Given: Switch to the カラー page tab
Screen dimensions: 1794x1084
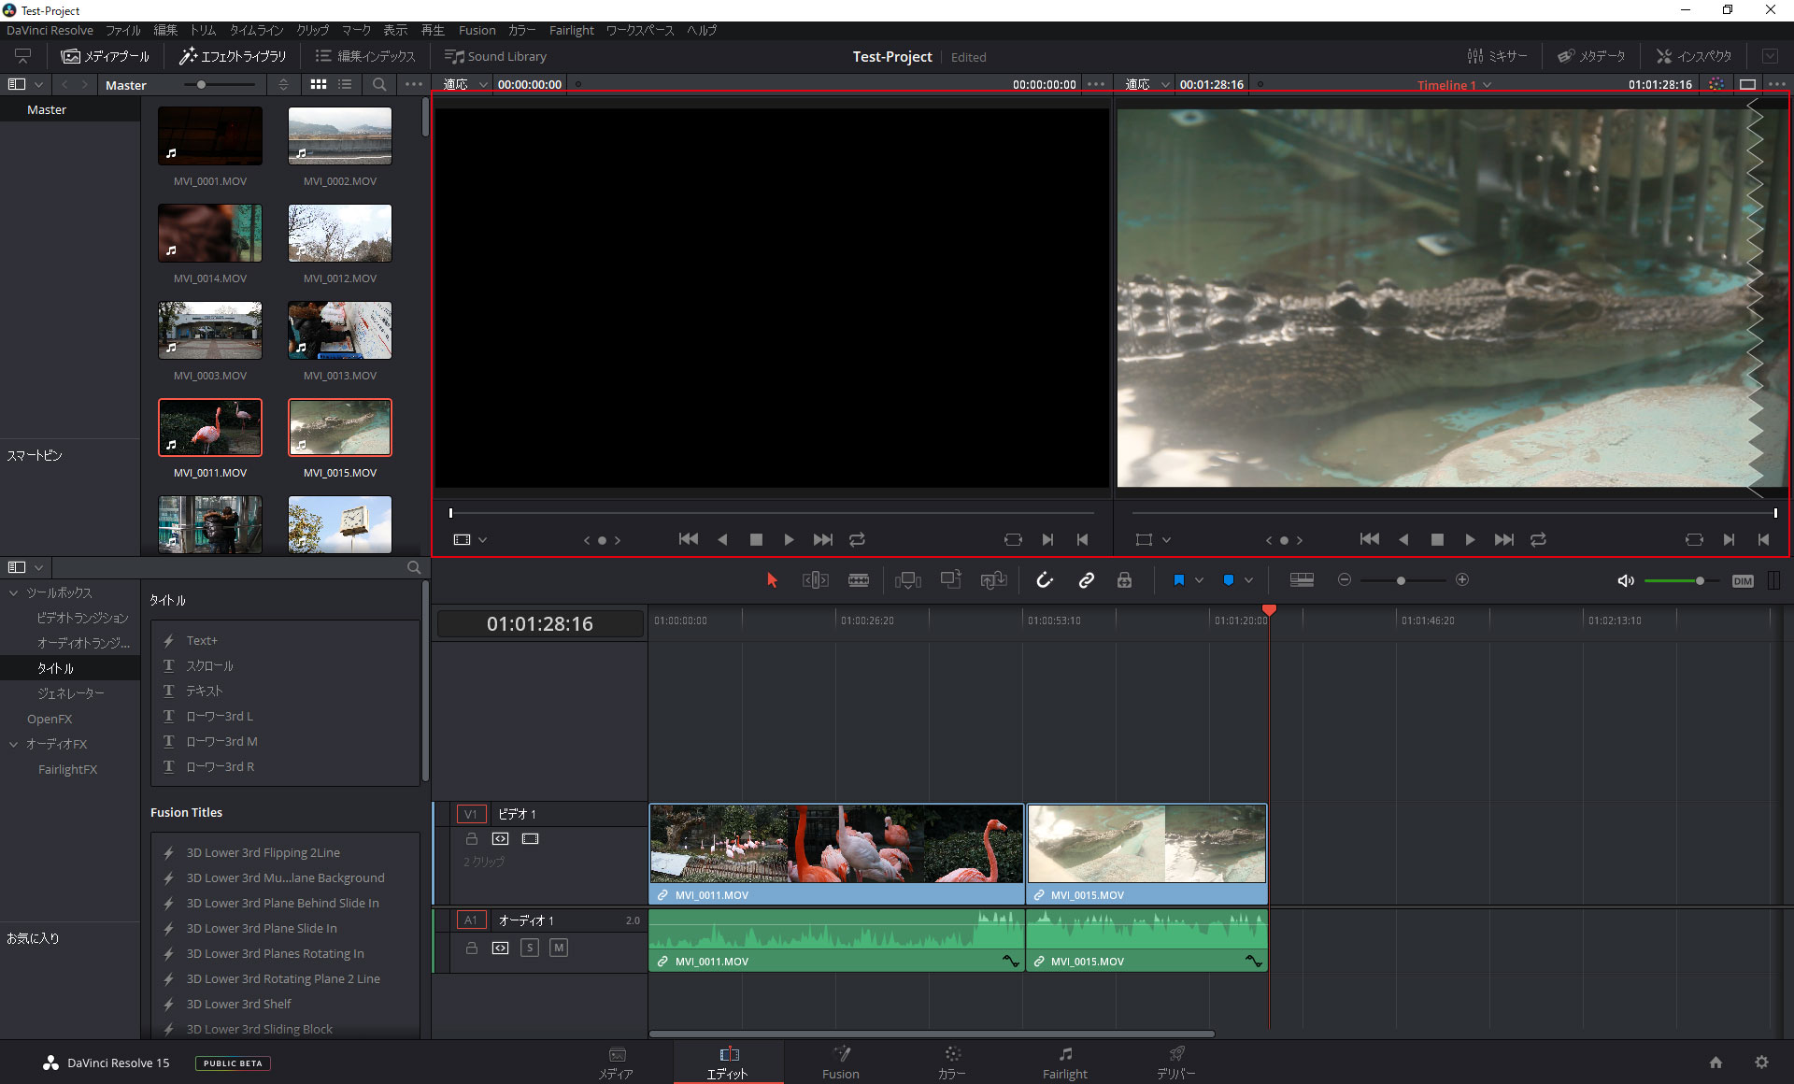Looking at the screenshot, I should point(952,1063).
